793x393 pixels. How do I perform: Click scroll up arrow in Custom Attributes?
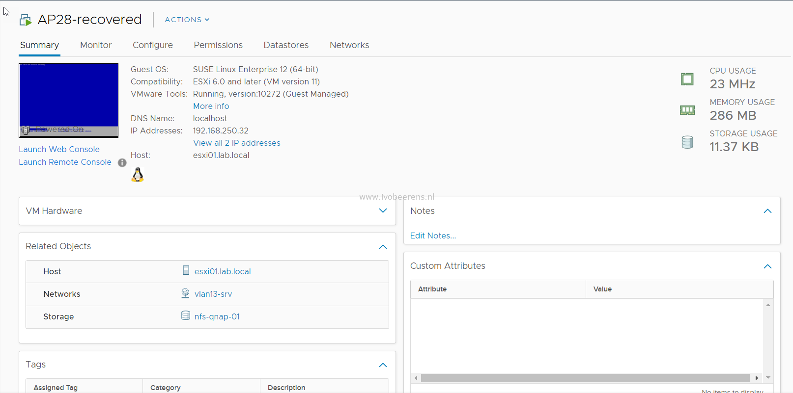click(768, 305)
